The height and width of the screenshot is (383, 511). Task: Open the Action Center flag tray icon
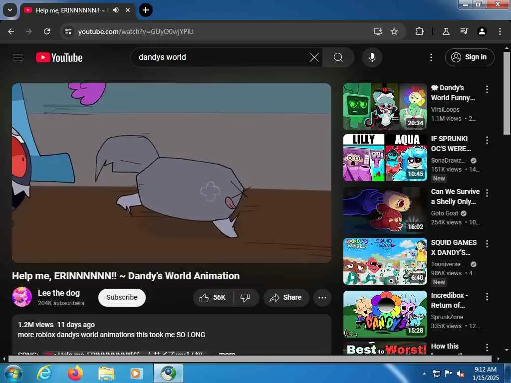click(449, 374)
